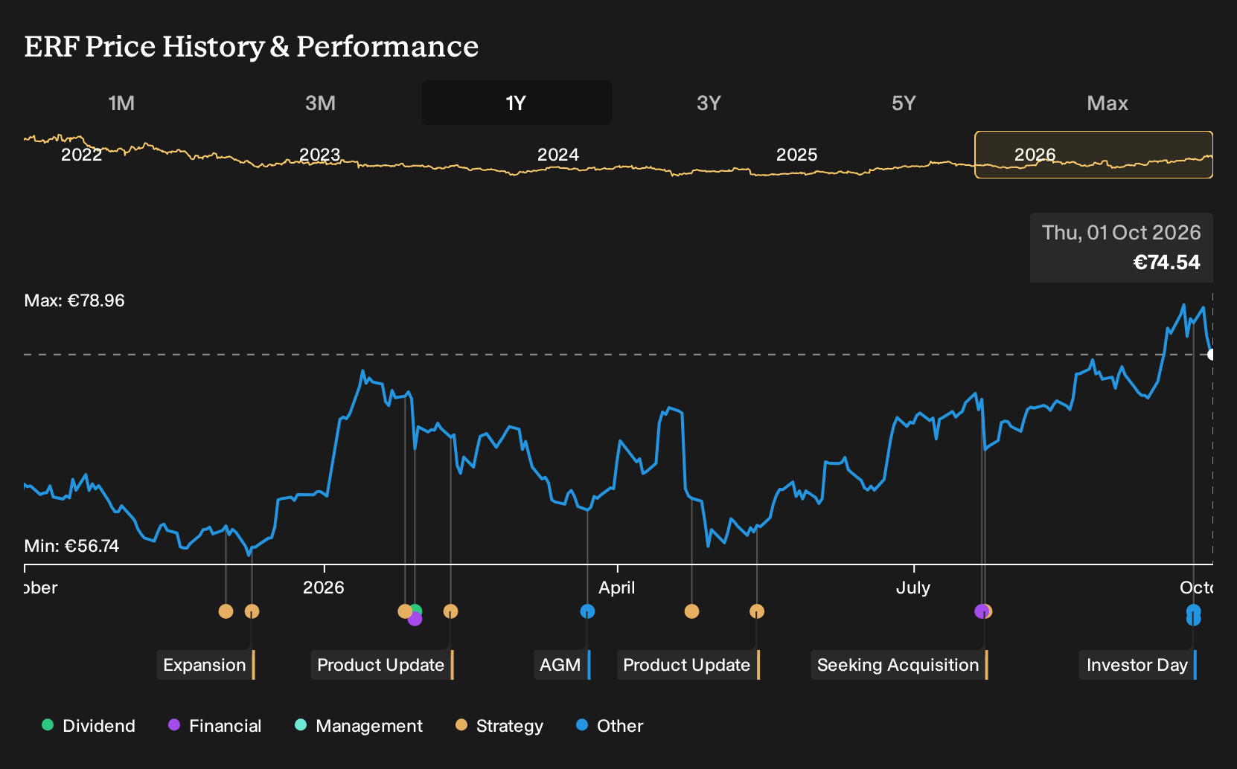
Task: Click the Seeking Acquisition event label
Action: (898, 665)
